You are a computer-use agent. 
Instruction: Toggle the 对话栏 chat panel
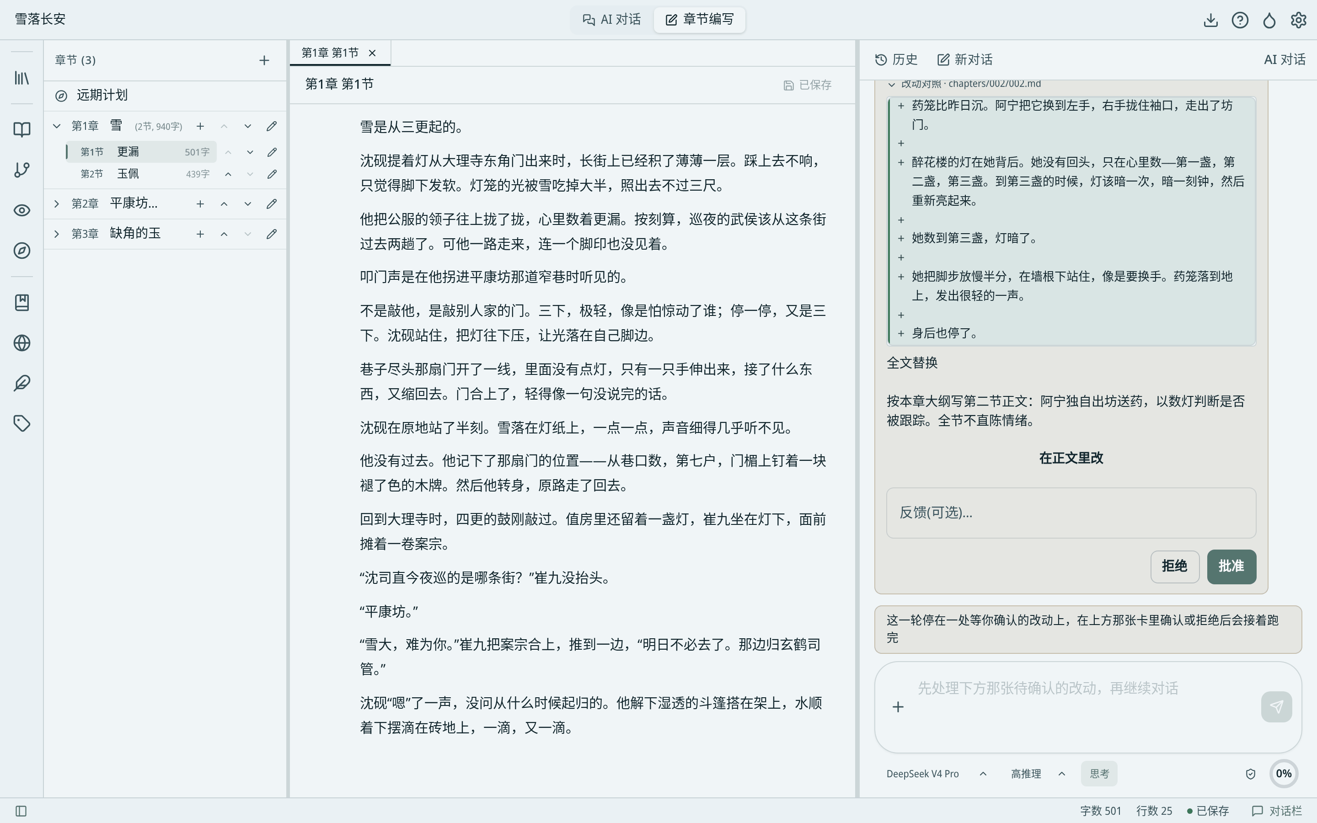click(x=1276, y=811)
